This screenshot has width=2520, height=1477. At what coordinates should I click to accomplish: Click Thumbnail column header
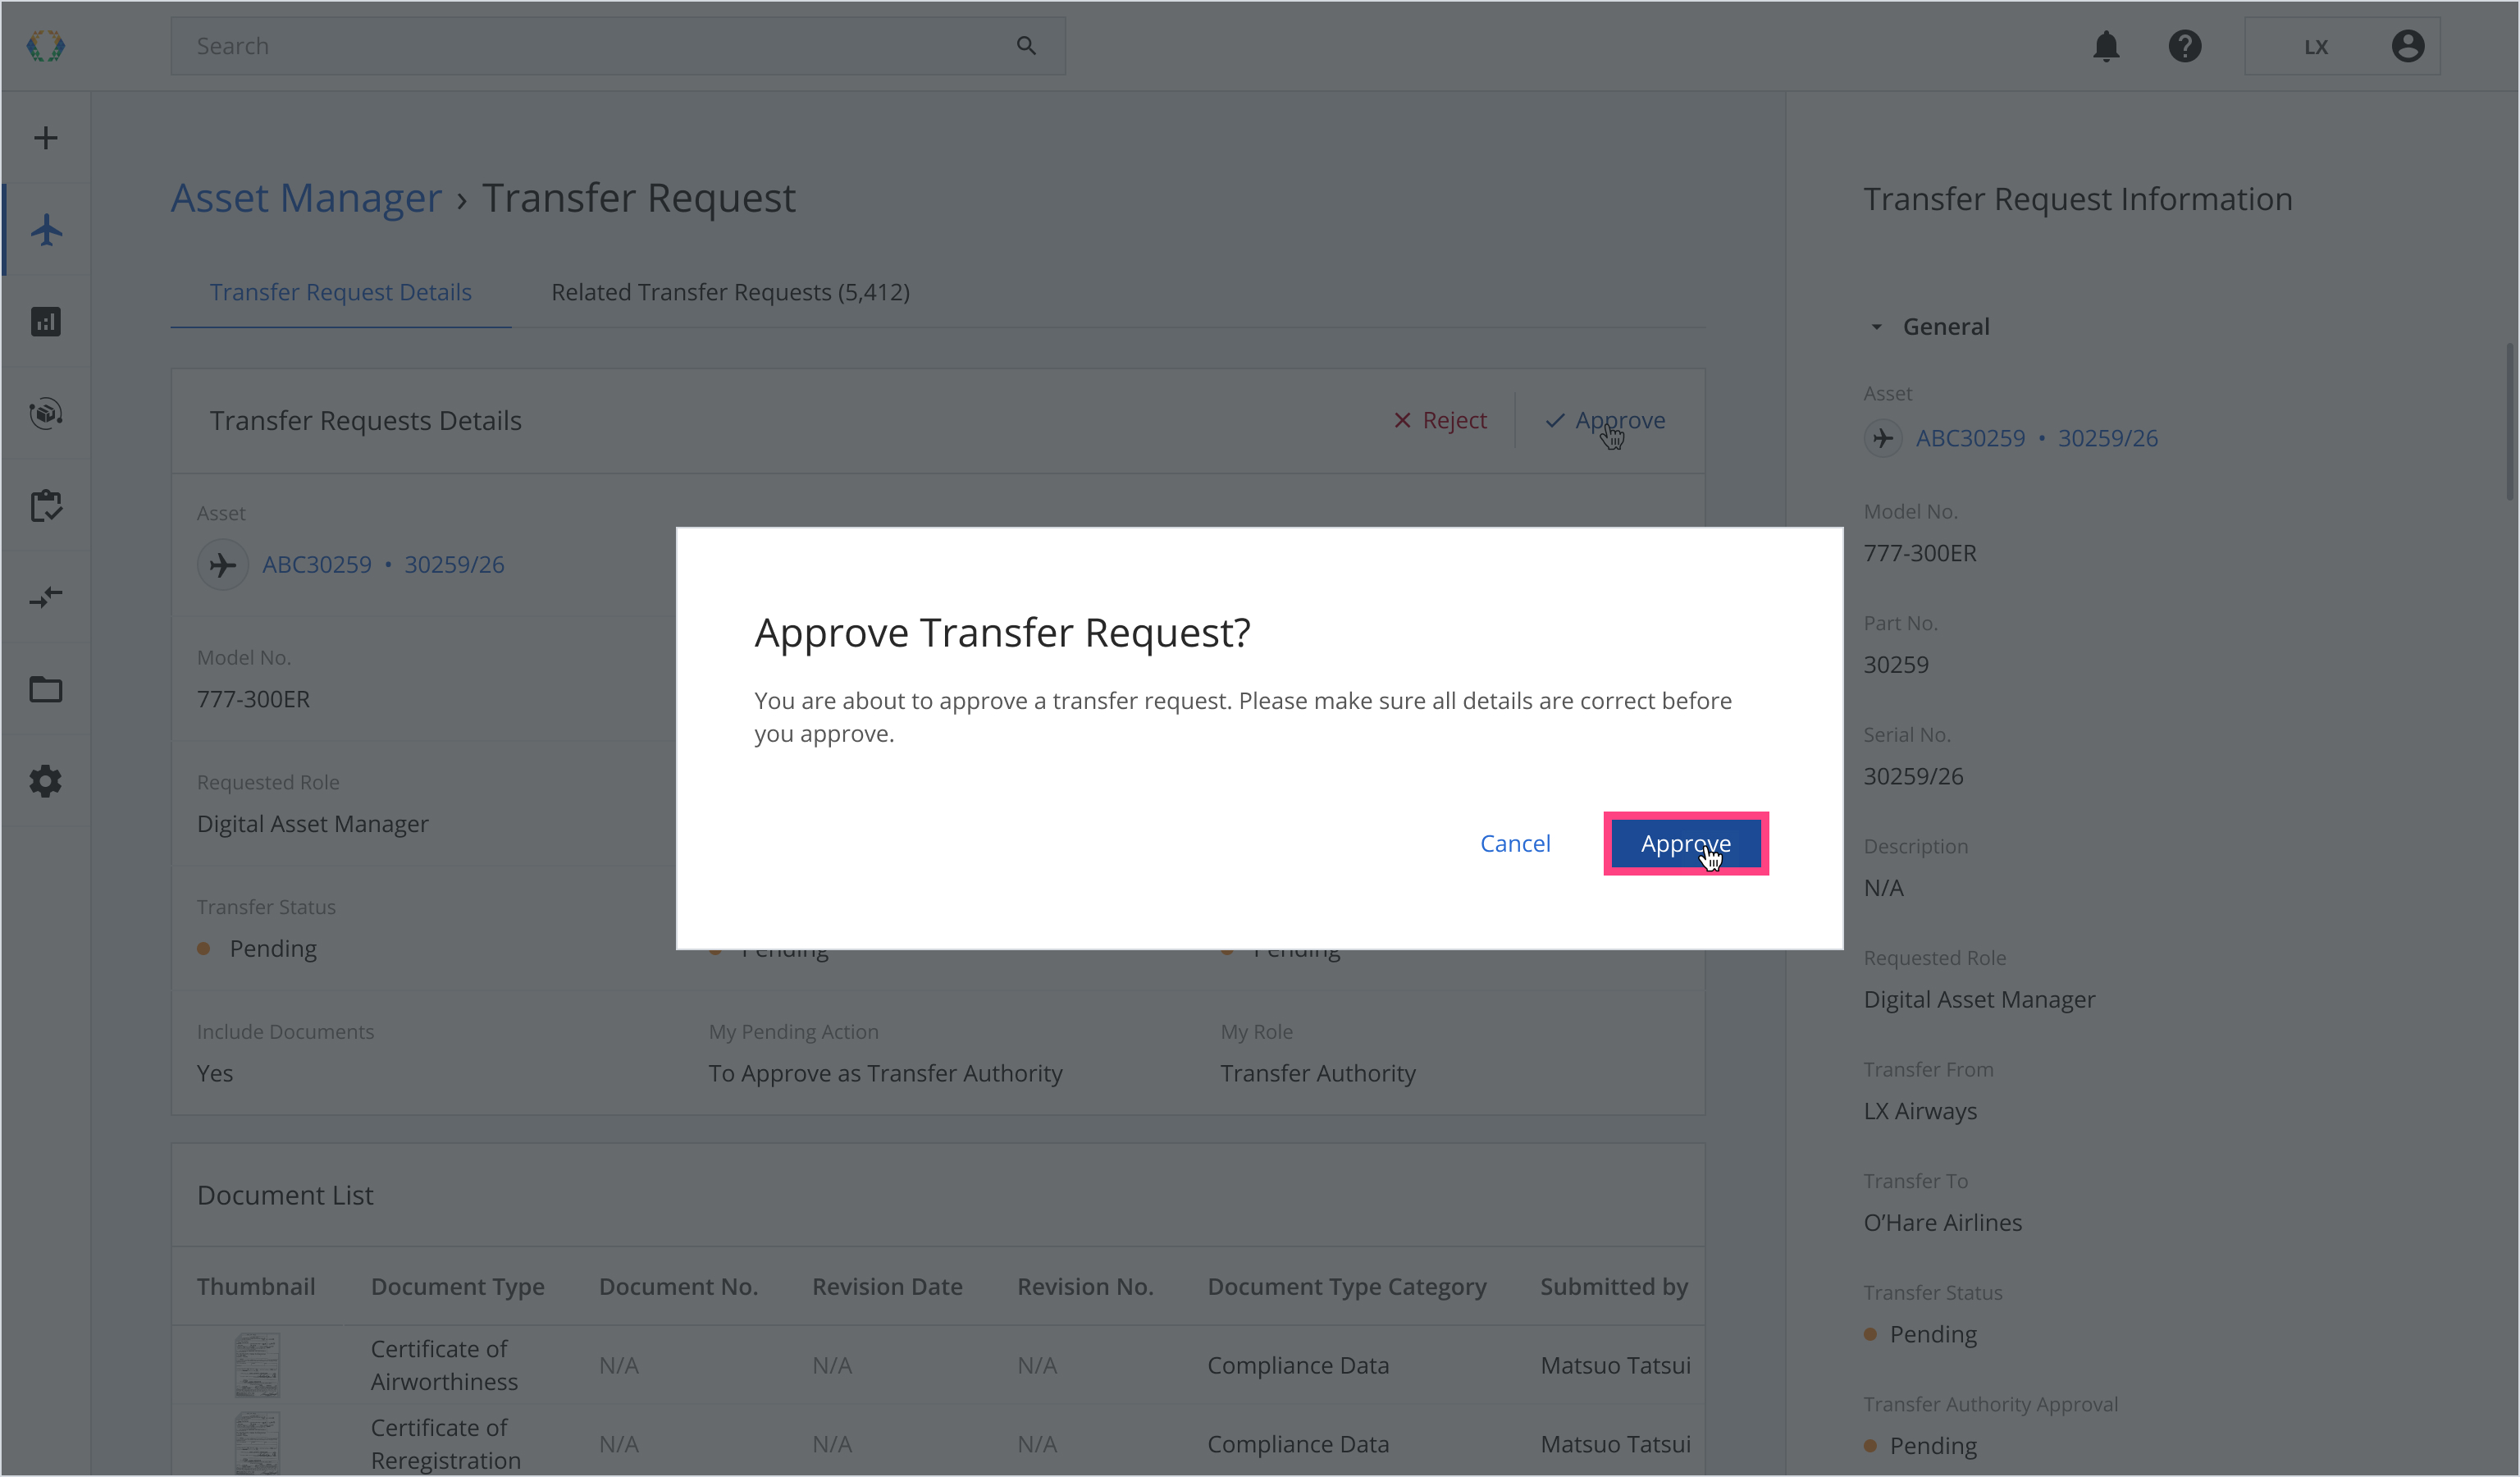(x=256, y=1287)
